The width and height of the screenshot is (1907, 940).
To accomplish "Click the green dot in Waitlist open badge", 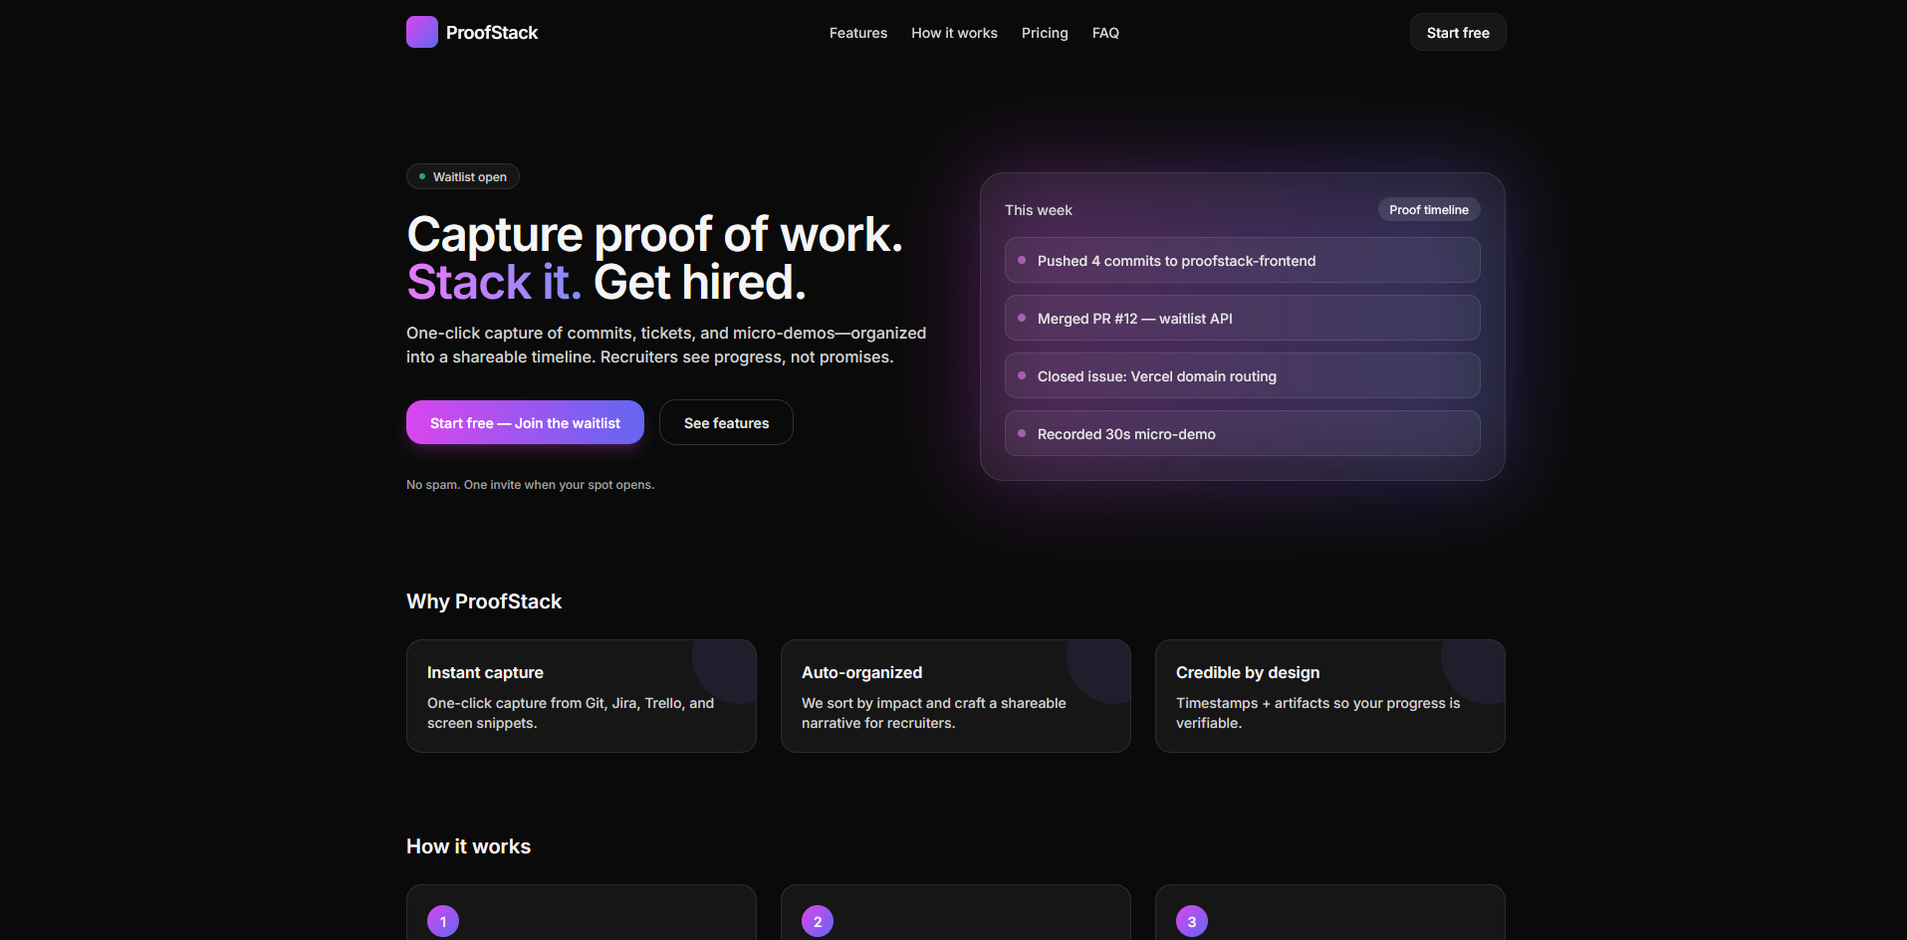I will pyautogui.click(x=423, y=176).
